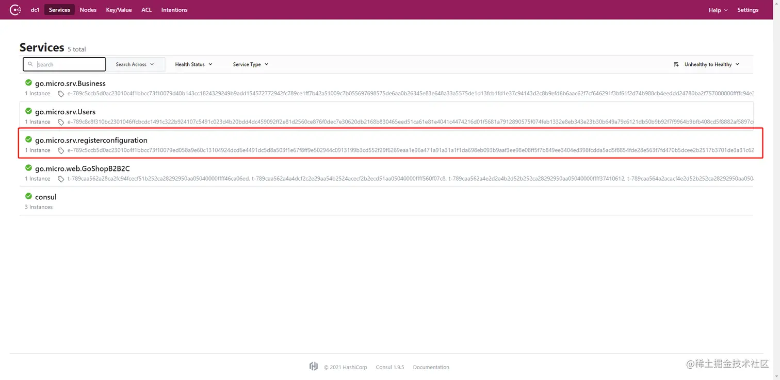Click '1 Instance' under go.micro.web.GoShopB2B2C
Image resolution: width=780 pixels, height=380 pixels.
pyautogui.click(x=38, y=179)
